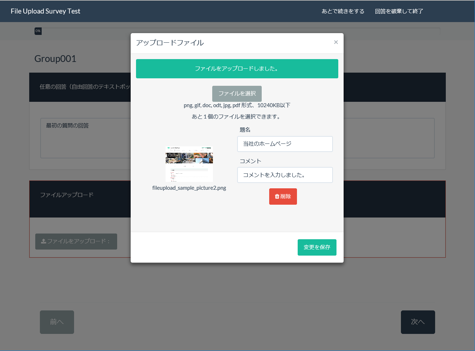The height and width of the screenshot is (351, 475).
Task: Go back with the 前へ button
Action: 57,322
